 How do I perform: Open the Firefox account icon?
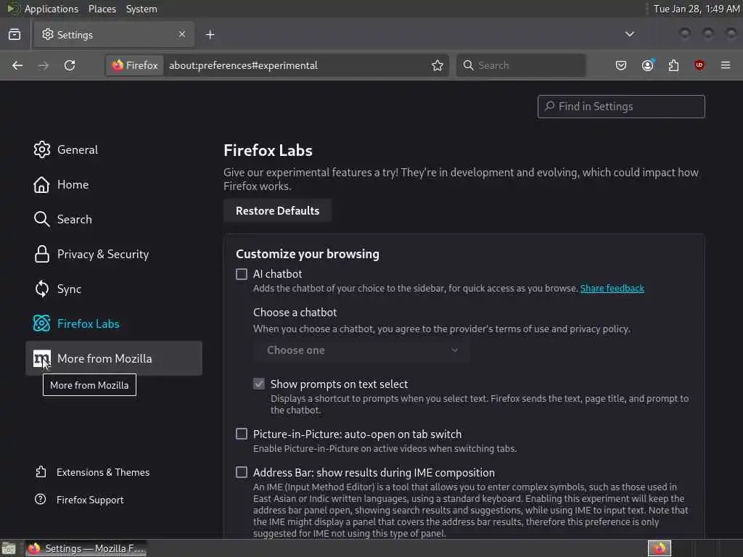point(647,65)
